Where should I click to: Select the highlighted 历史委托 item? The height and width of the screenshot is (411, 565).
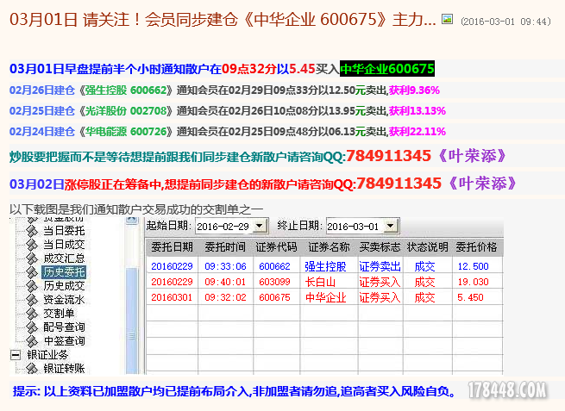[x=64, y=271]
